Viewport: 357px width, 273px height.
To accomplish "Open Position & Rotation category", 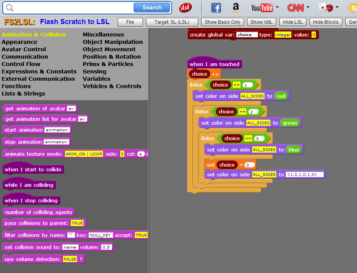I will click(x=112, y=57).
